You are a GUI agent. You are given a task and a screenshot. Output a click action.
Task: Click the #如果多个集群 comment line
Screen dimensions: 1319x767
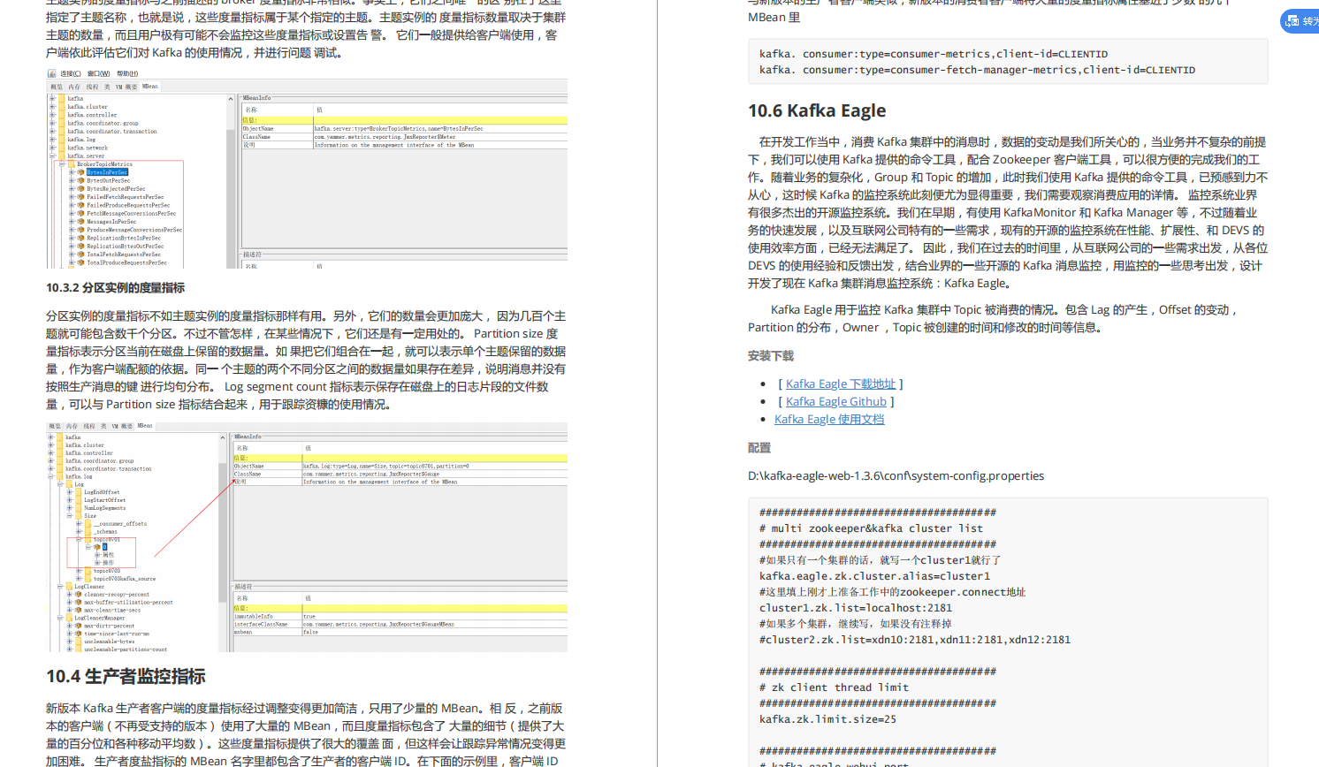coord(855,624)
